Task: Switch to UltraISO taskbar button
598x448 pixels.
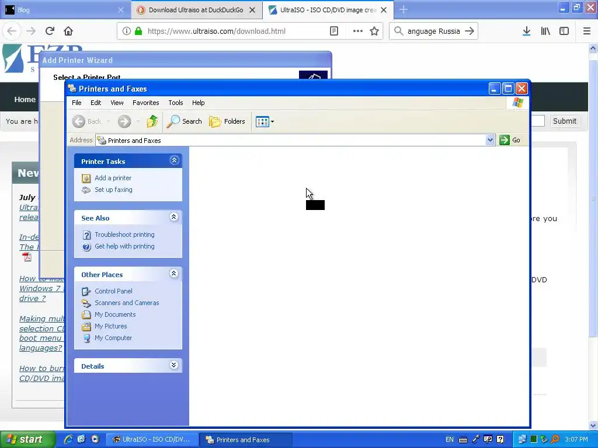Action: 152,440
